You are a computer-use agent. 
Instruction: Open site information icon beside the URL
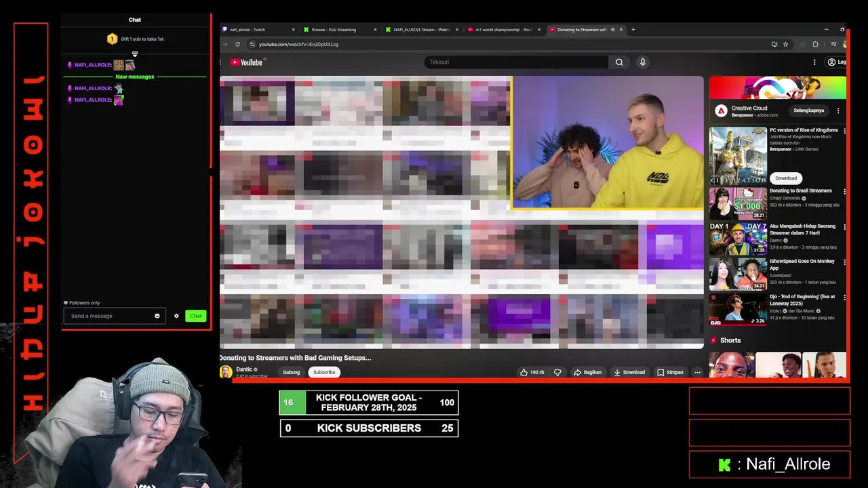[252, 44]
